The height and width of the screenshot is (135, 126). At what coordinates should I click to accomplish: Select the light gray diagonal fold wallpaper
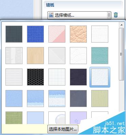(x=57, y=56)
